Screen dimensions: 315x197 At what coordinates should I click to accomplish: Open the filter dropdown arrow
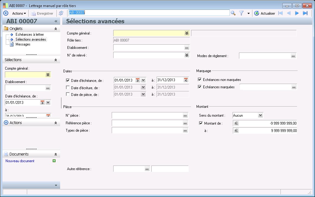tap(248, 13)
